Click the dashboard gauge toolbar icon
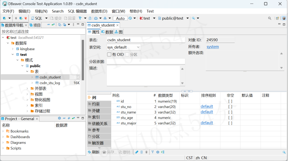 96,18
